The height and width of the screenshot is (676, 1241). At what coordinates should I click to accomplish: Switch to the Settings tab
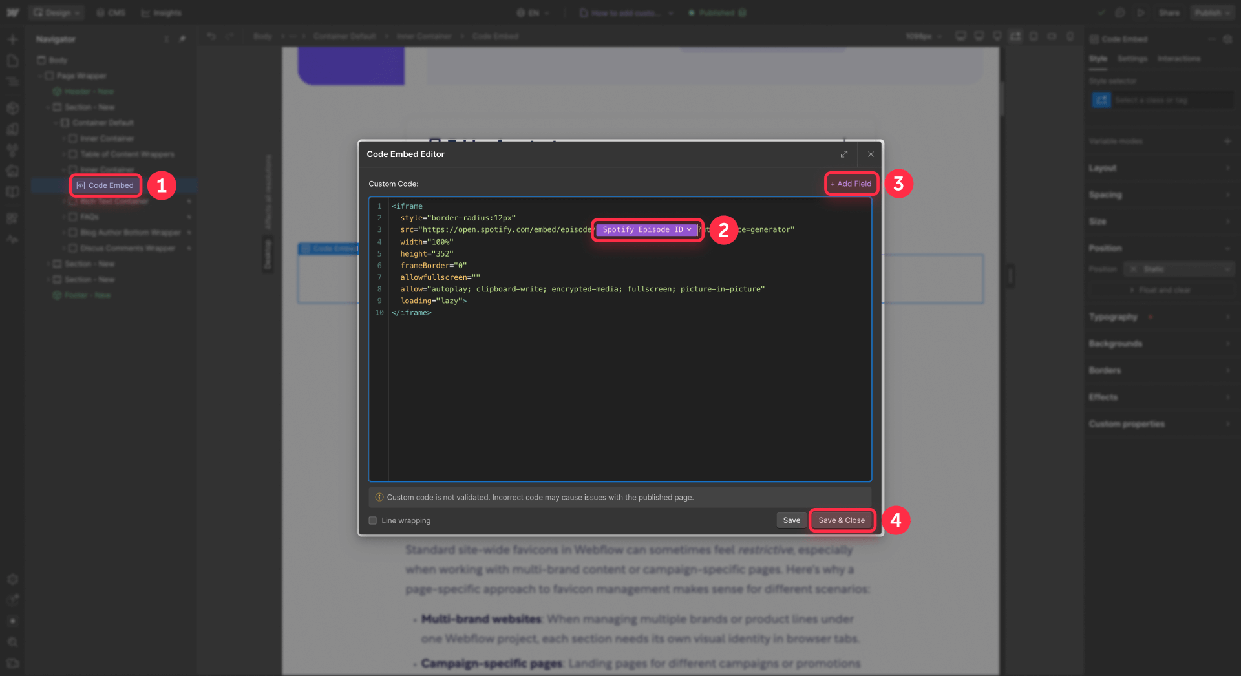(x=1132, y=58)
